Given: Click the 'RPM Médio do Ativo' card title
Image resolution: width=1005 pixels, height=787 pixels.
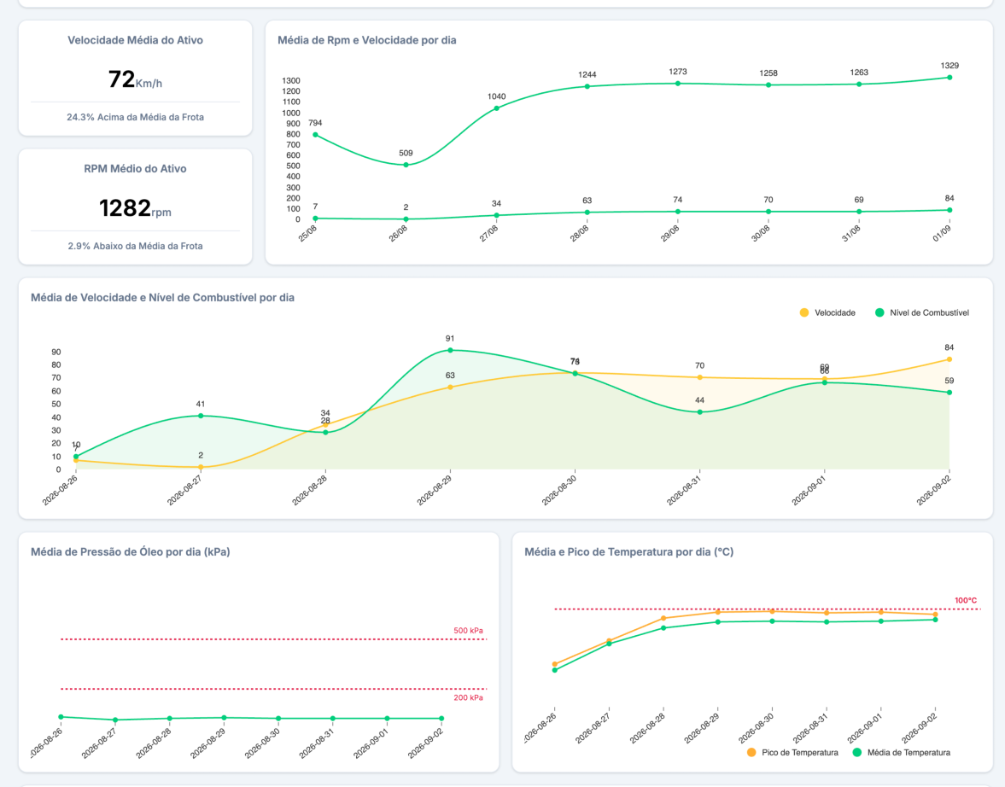Looking at the screenshot, I should pos(135,168).
